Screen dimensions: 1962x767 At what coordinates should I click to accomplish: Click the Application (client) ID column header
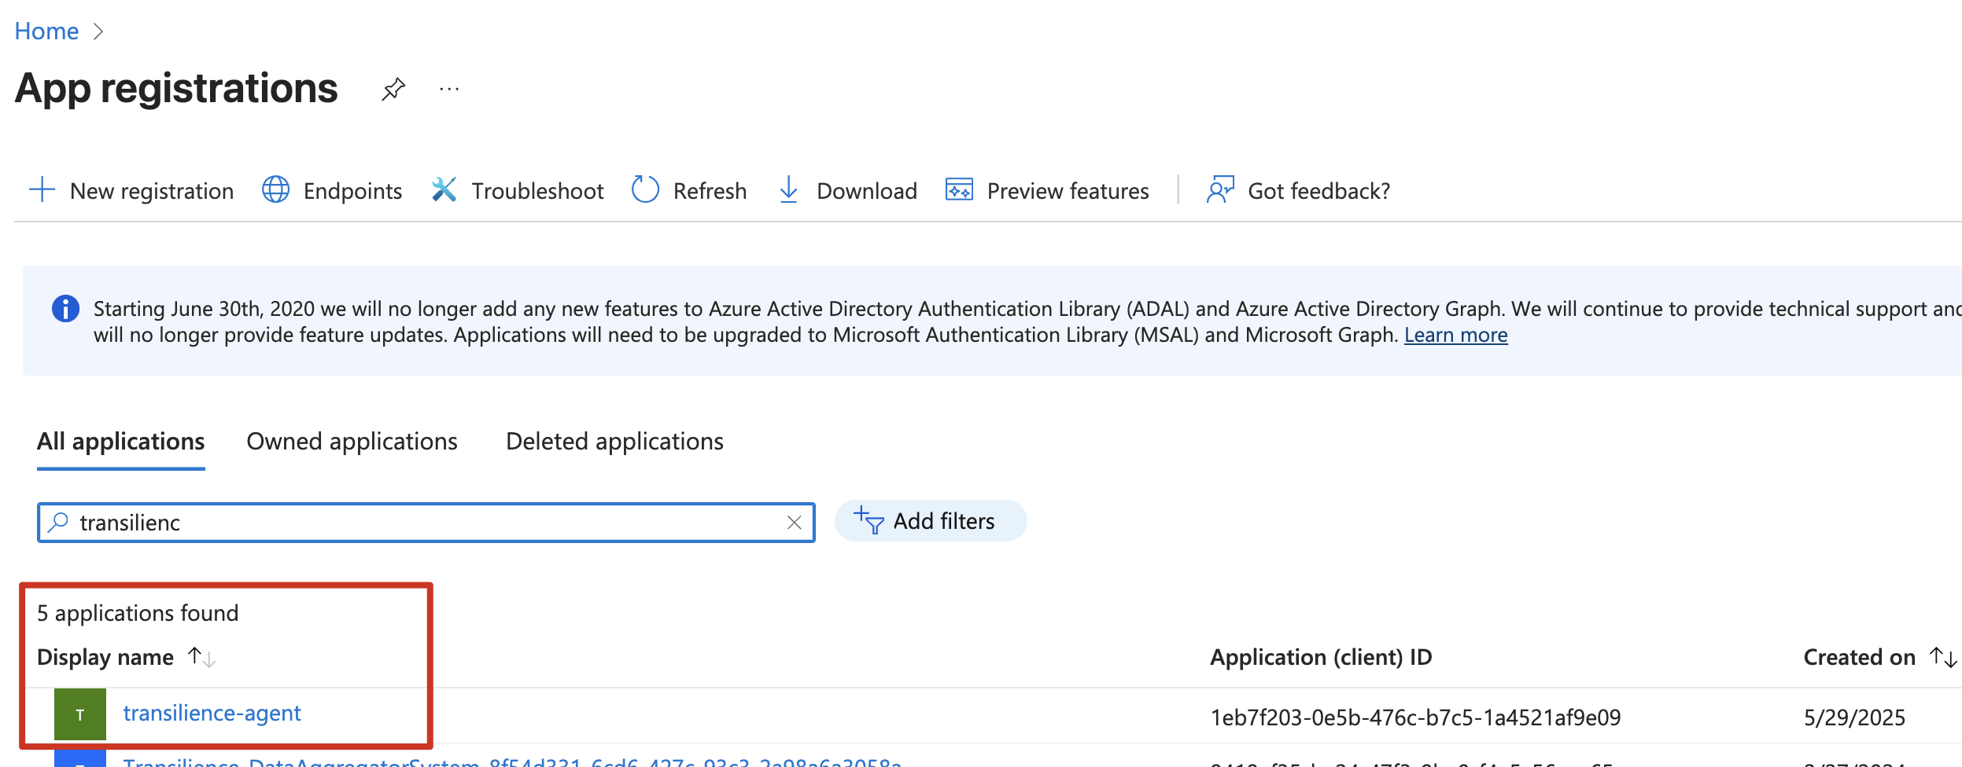(1321, 657)
